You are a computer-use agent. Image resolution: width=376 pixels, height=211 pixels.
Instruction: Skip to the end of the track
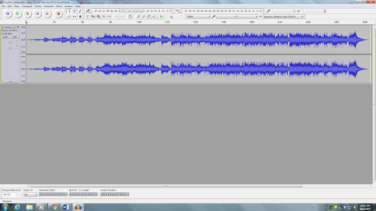pos(47,14)
